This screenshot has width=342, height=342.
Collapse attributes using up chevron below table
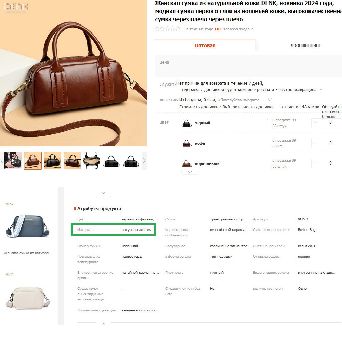point(104,324)
